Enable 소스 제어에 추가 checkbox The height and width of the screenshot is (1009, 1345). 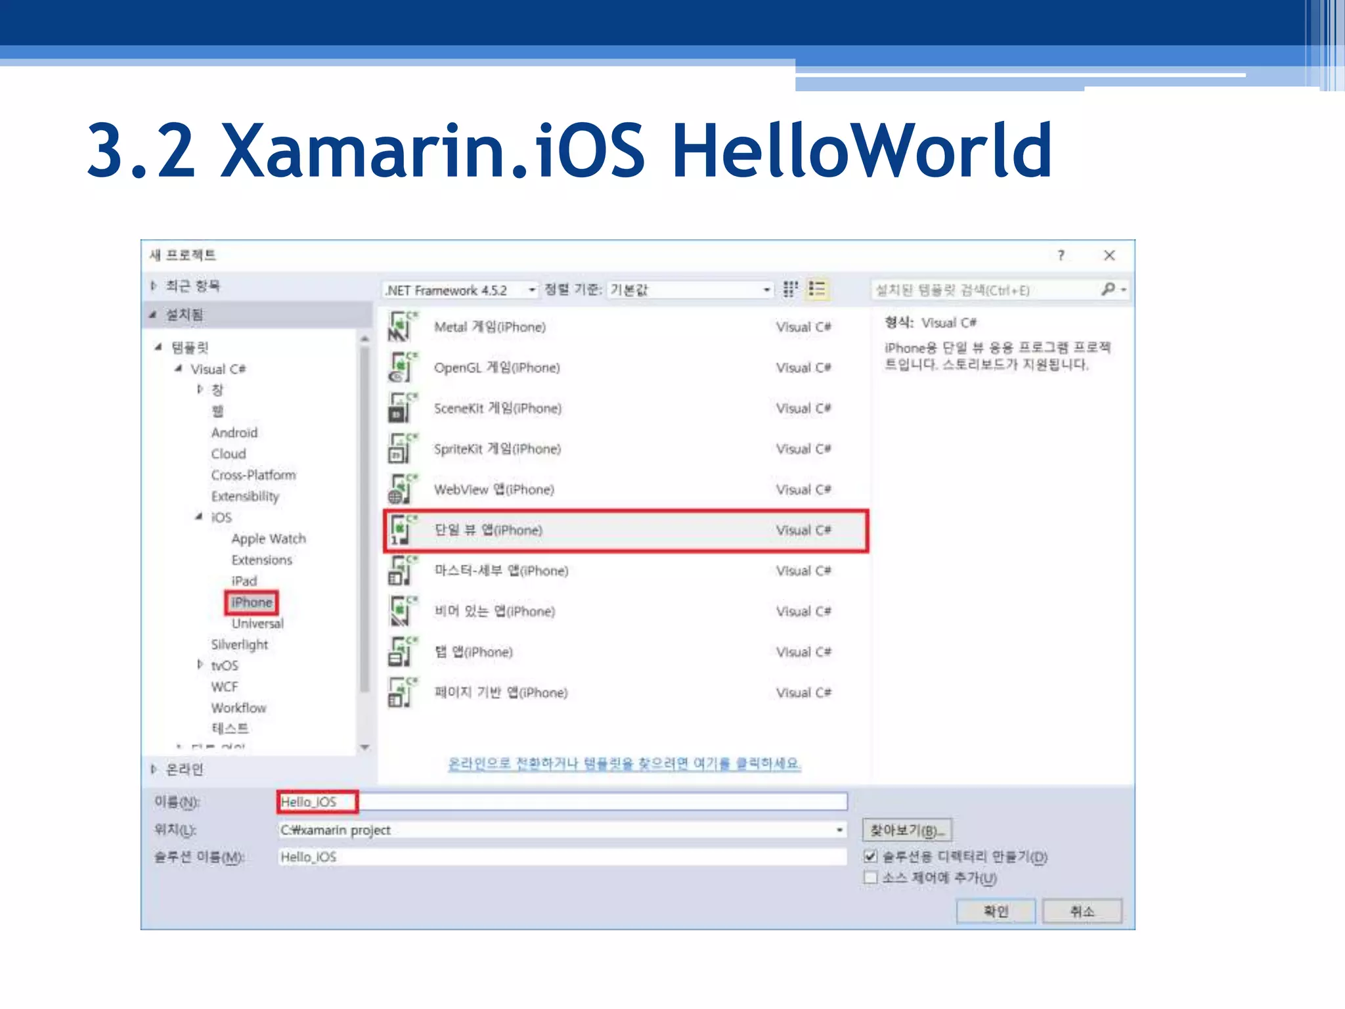coord(870,878)
